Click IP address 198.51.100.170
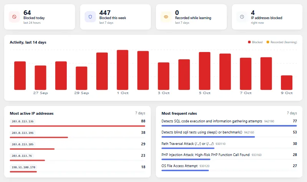This screenshot has width=307, height=182. tap(23, 167)
